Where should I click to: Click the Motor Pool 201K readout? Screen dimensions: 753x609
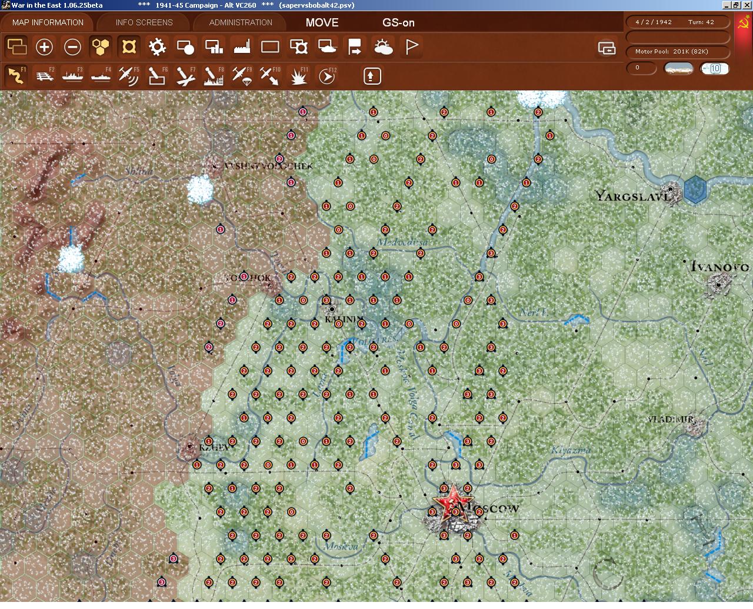678,51
